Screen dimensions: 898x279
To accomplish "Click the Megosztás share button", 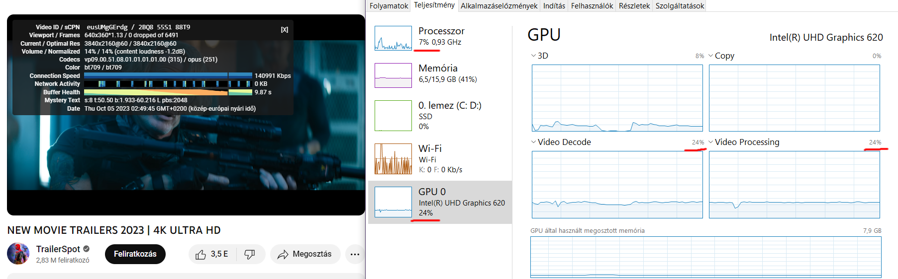I will pos(305,254).
